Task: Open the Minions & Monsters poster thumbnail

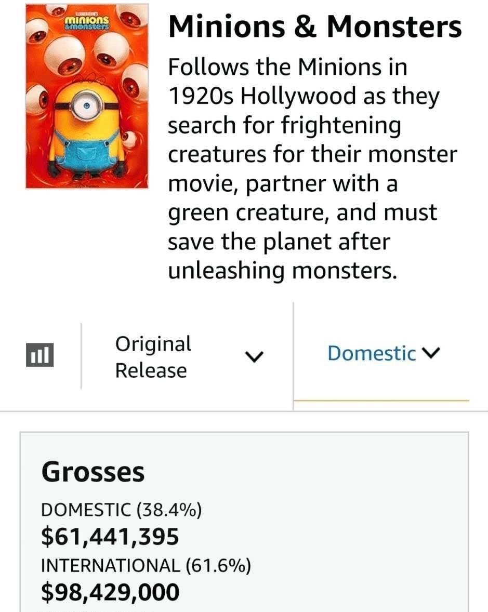Action: pos(87,96)
